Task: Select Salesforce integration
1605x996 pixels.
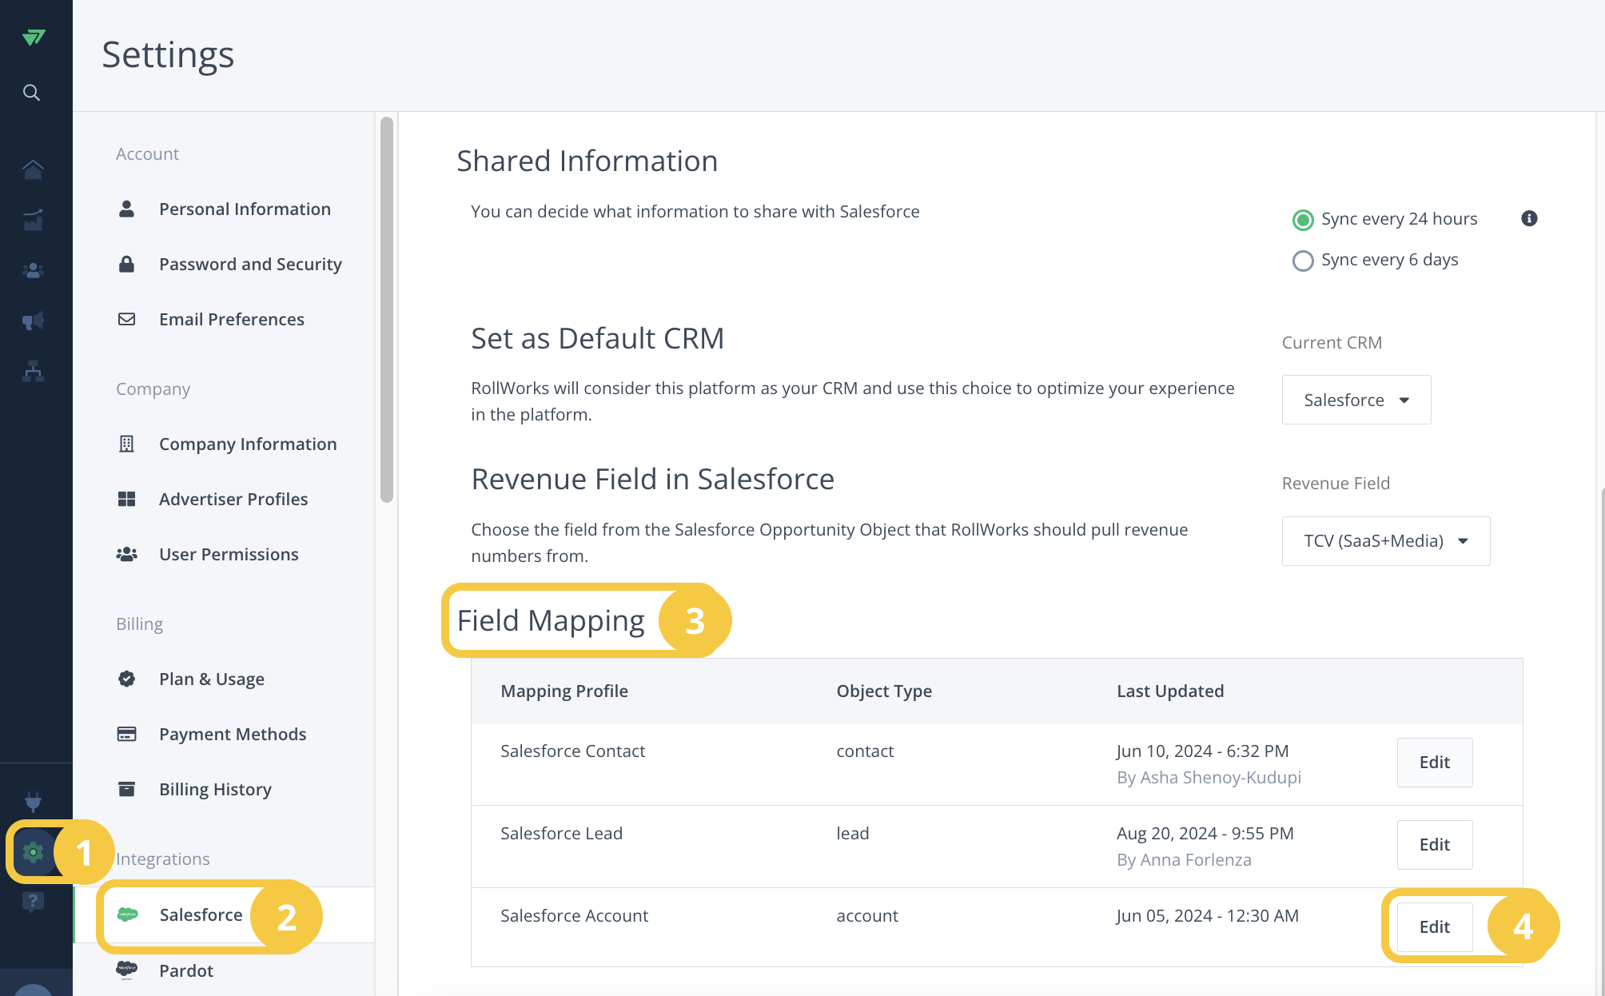Action: (201, 914)
